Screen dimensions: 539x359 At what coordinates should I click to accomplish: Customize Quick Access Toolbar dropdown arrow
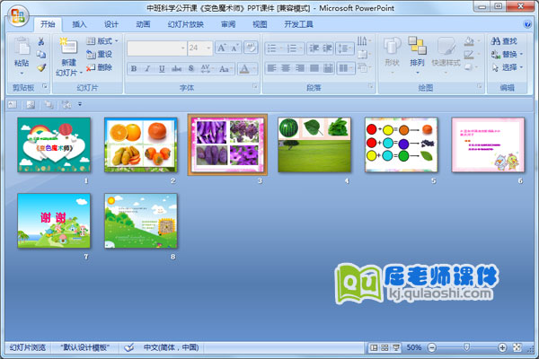pyautogui.click(x=80, y=104)
